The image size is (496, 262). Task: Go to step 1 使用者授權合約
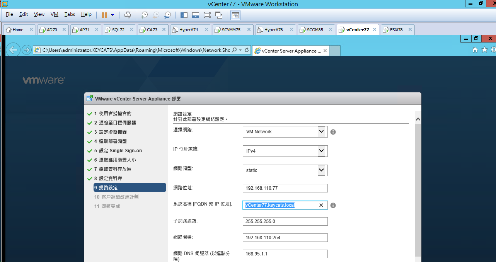(x=112, y=114)
